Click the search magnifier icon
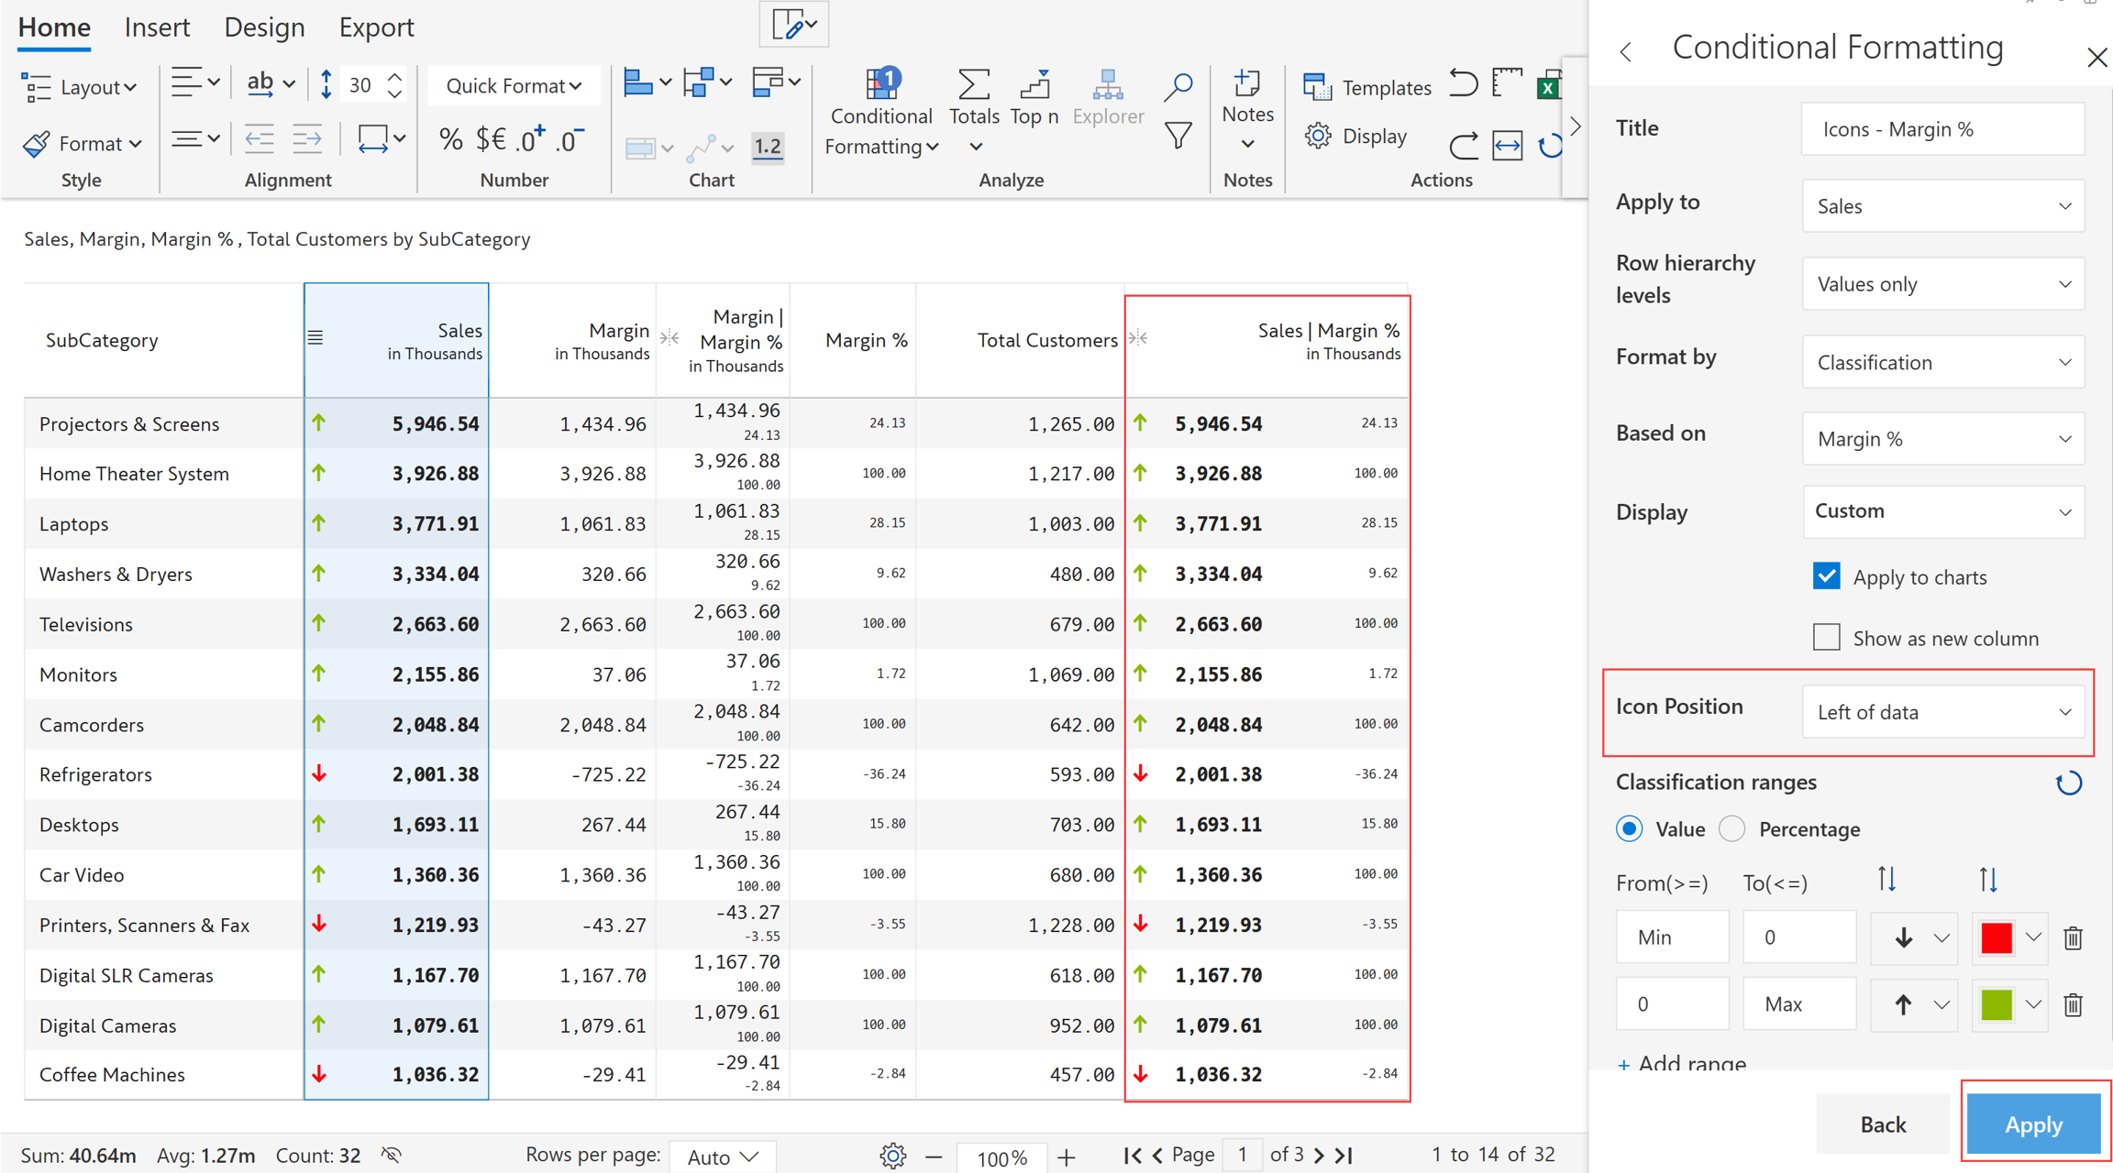2113x1173 pixels. point(1178,87)
